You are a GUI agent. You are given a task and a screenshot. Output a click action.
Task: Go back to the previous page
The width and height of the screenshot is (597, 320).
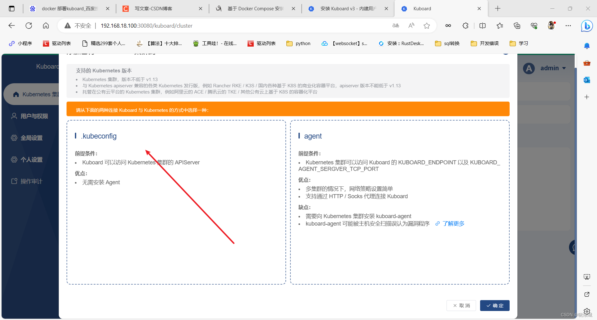pos(12,25)
